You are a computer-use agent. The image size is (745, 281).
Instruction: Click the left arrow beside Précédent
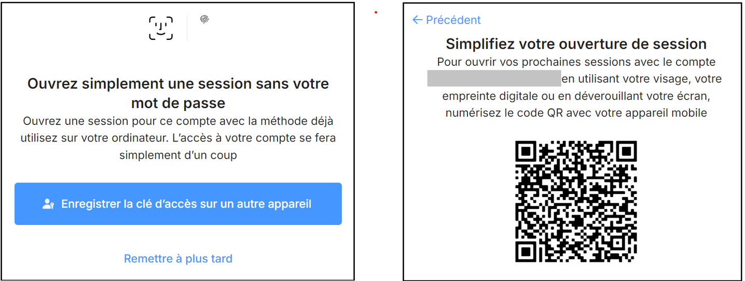pos(417,20)
